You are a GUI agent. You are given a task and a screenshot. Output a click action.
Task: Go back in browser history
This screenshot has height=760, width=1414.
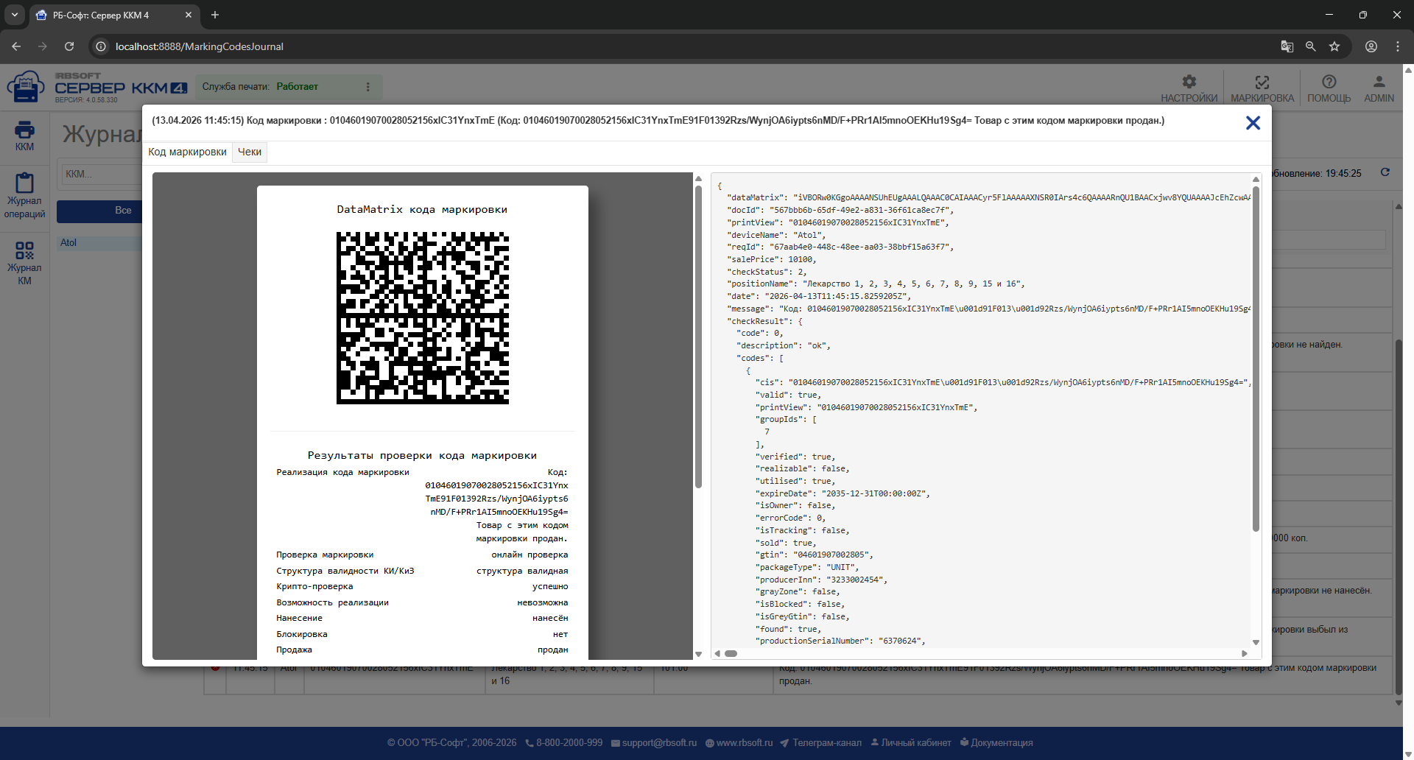16,46
